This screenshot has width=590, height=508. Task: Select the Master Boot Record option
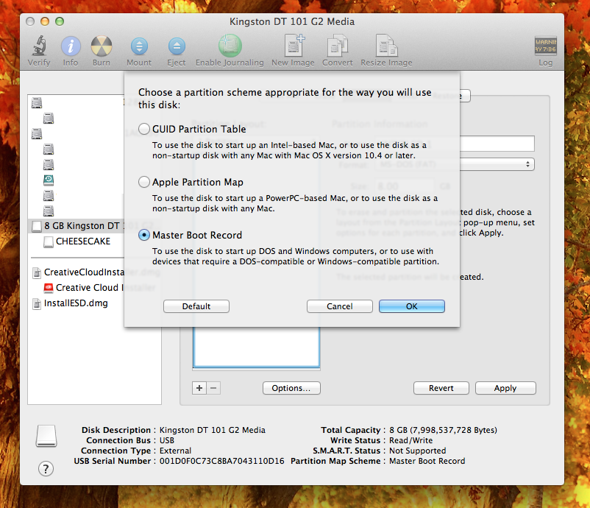143,236
